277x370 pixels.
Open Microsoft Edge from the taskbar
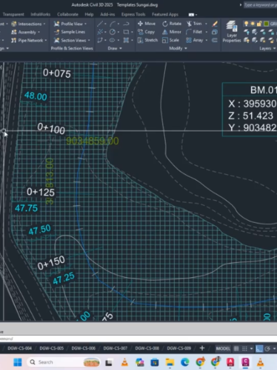point(185,362)
